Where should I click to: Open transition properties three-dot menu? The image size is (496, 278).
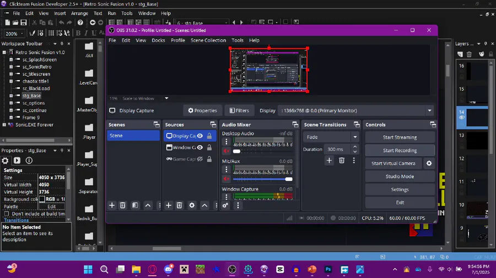(x=354, y=160)
